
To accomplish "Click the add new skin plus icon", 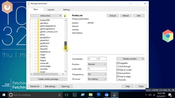I will tap(65, 16).
